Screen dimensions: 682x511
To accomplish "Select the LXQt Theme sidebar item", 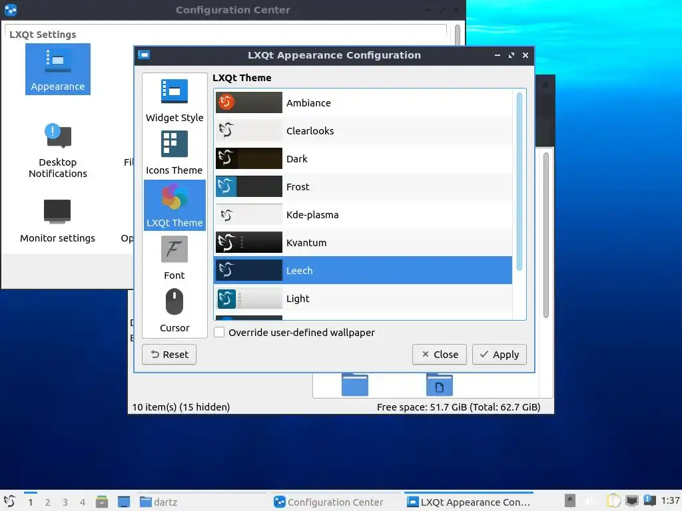I will [174, 205].
